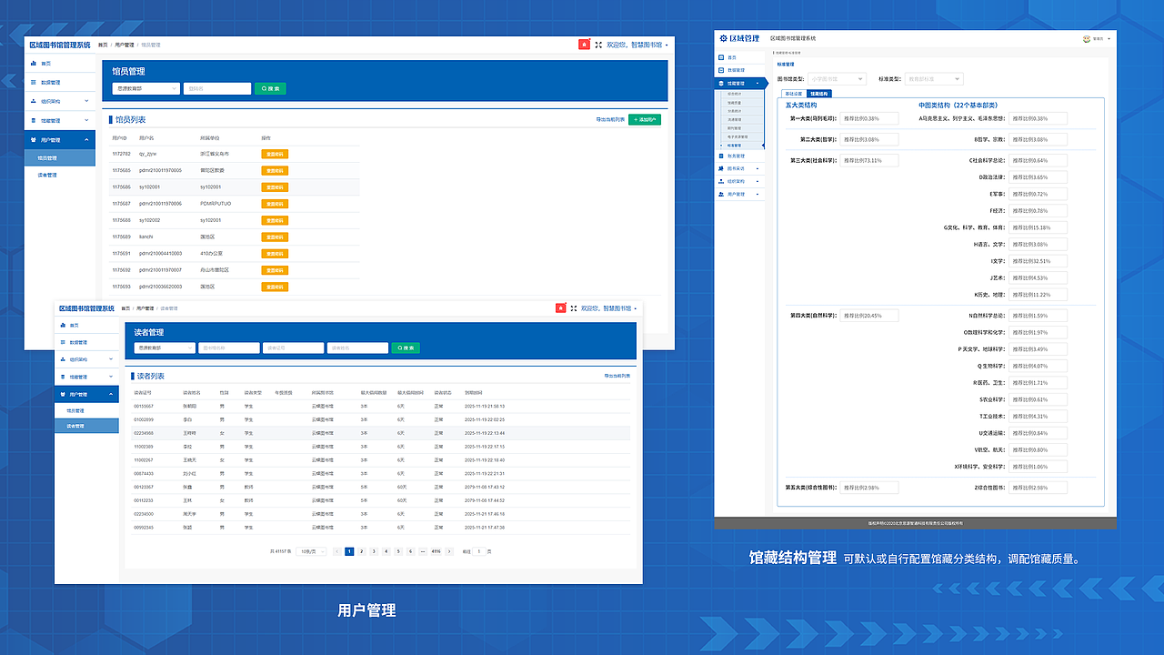Click the 用户管理 icon in 区域管理 sidebar
The height and width of the screenshot is (655, 1164).
720,194
